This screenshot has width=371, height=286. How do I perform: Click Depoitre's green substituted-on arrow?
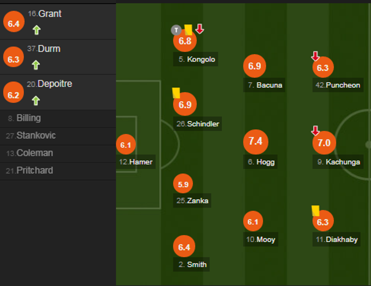point(36,100)
